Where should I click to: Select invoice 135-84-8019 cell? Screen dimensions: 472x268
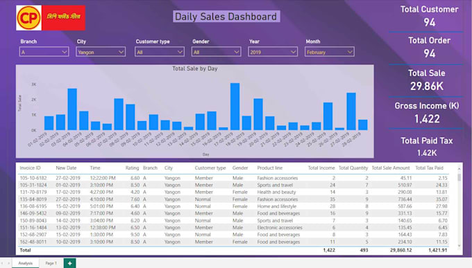tap(33, 199)
